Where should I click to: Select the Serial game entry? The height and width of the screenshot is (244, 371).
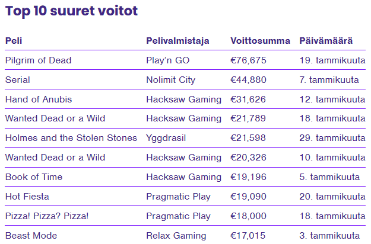click(17, 80)
